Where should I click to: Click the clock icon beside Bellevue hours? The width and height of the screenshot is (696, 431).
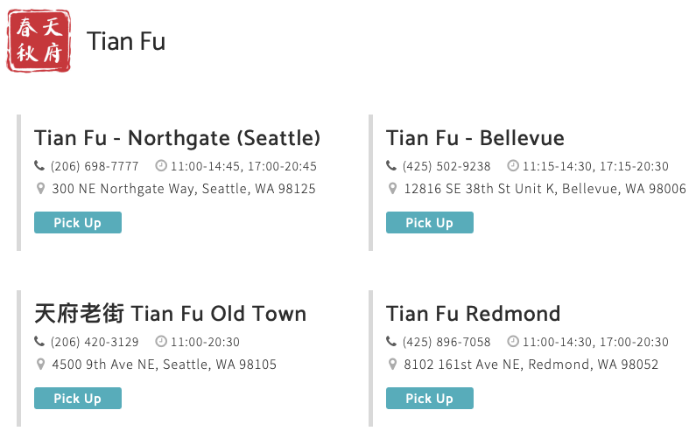513,165
